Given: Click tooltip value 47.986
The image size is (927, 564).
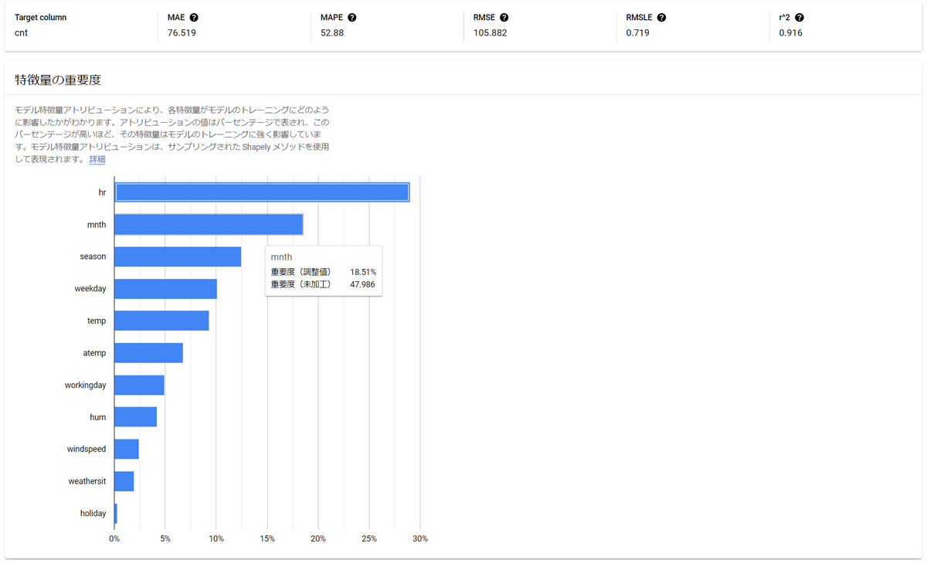Looking at the screenshot, I should point(363,285).
